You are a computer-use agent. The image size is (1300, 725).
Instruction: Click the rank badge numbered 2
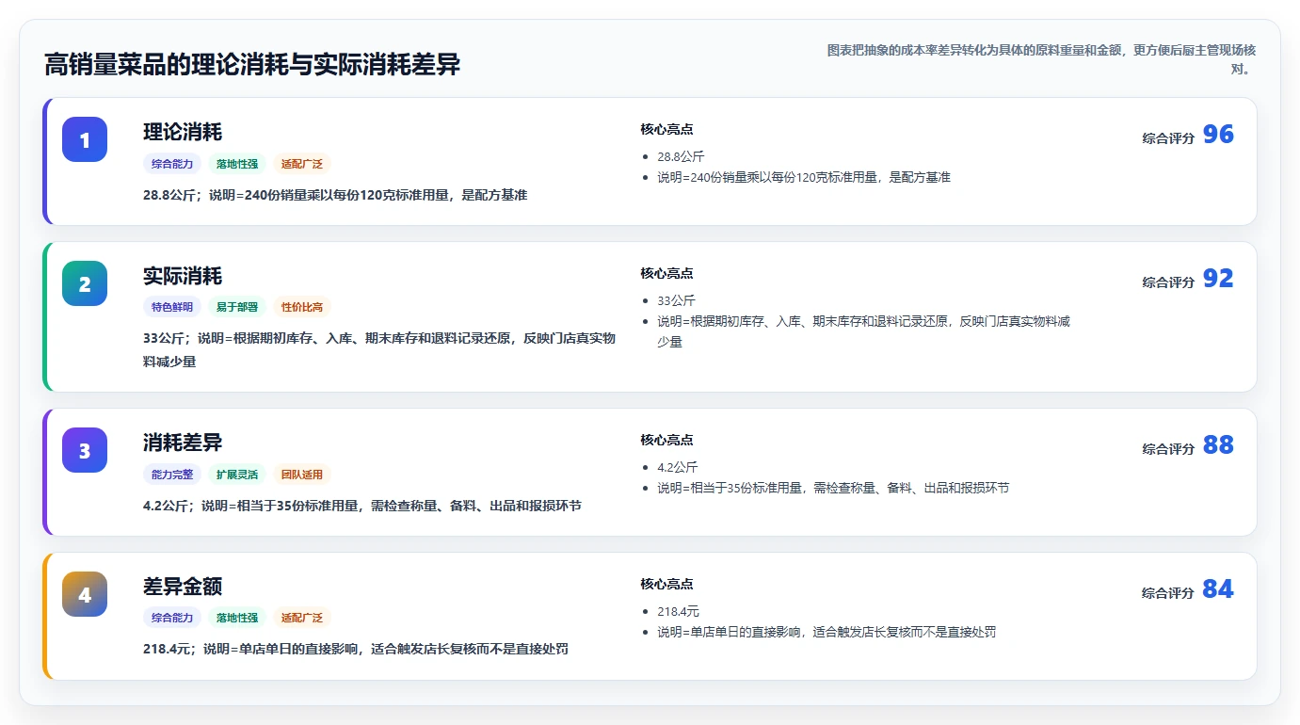85,283
